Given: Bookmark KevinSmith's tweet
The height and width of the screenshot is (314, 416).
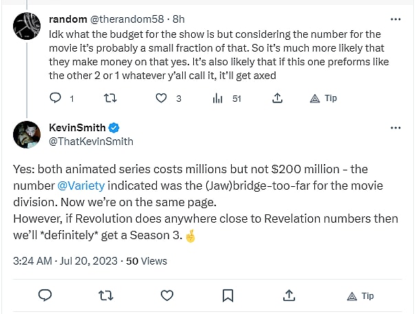Looking at the screenshot, I should point(228,295).
